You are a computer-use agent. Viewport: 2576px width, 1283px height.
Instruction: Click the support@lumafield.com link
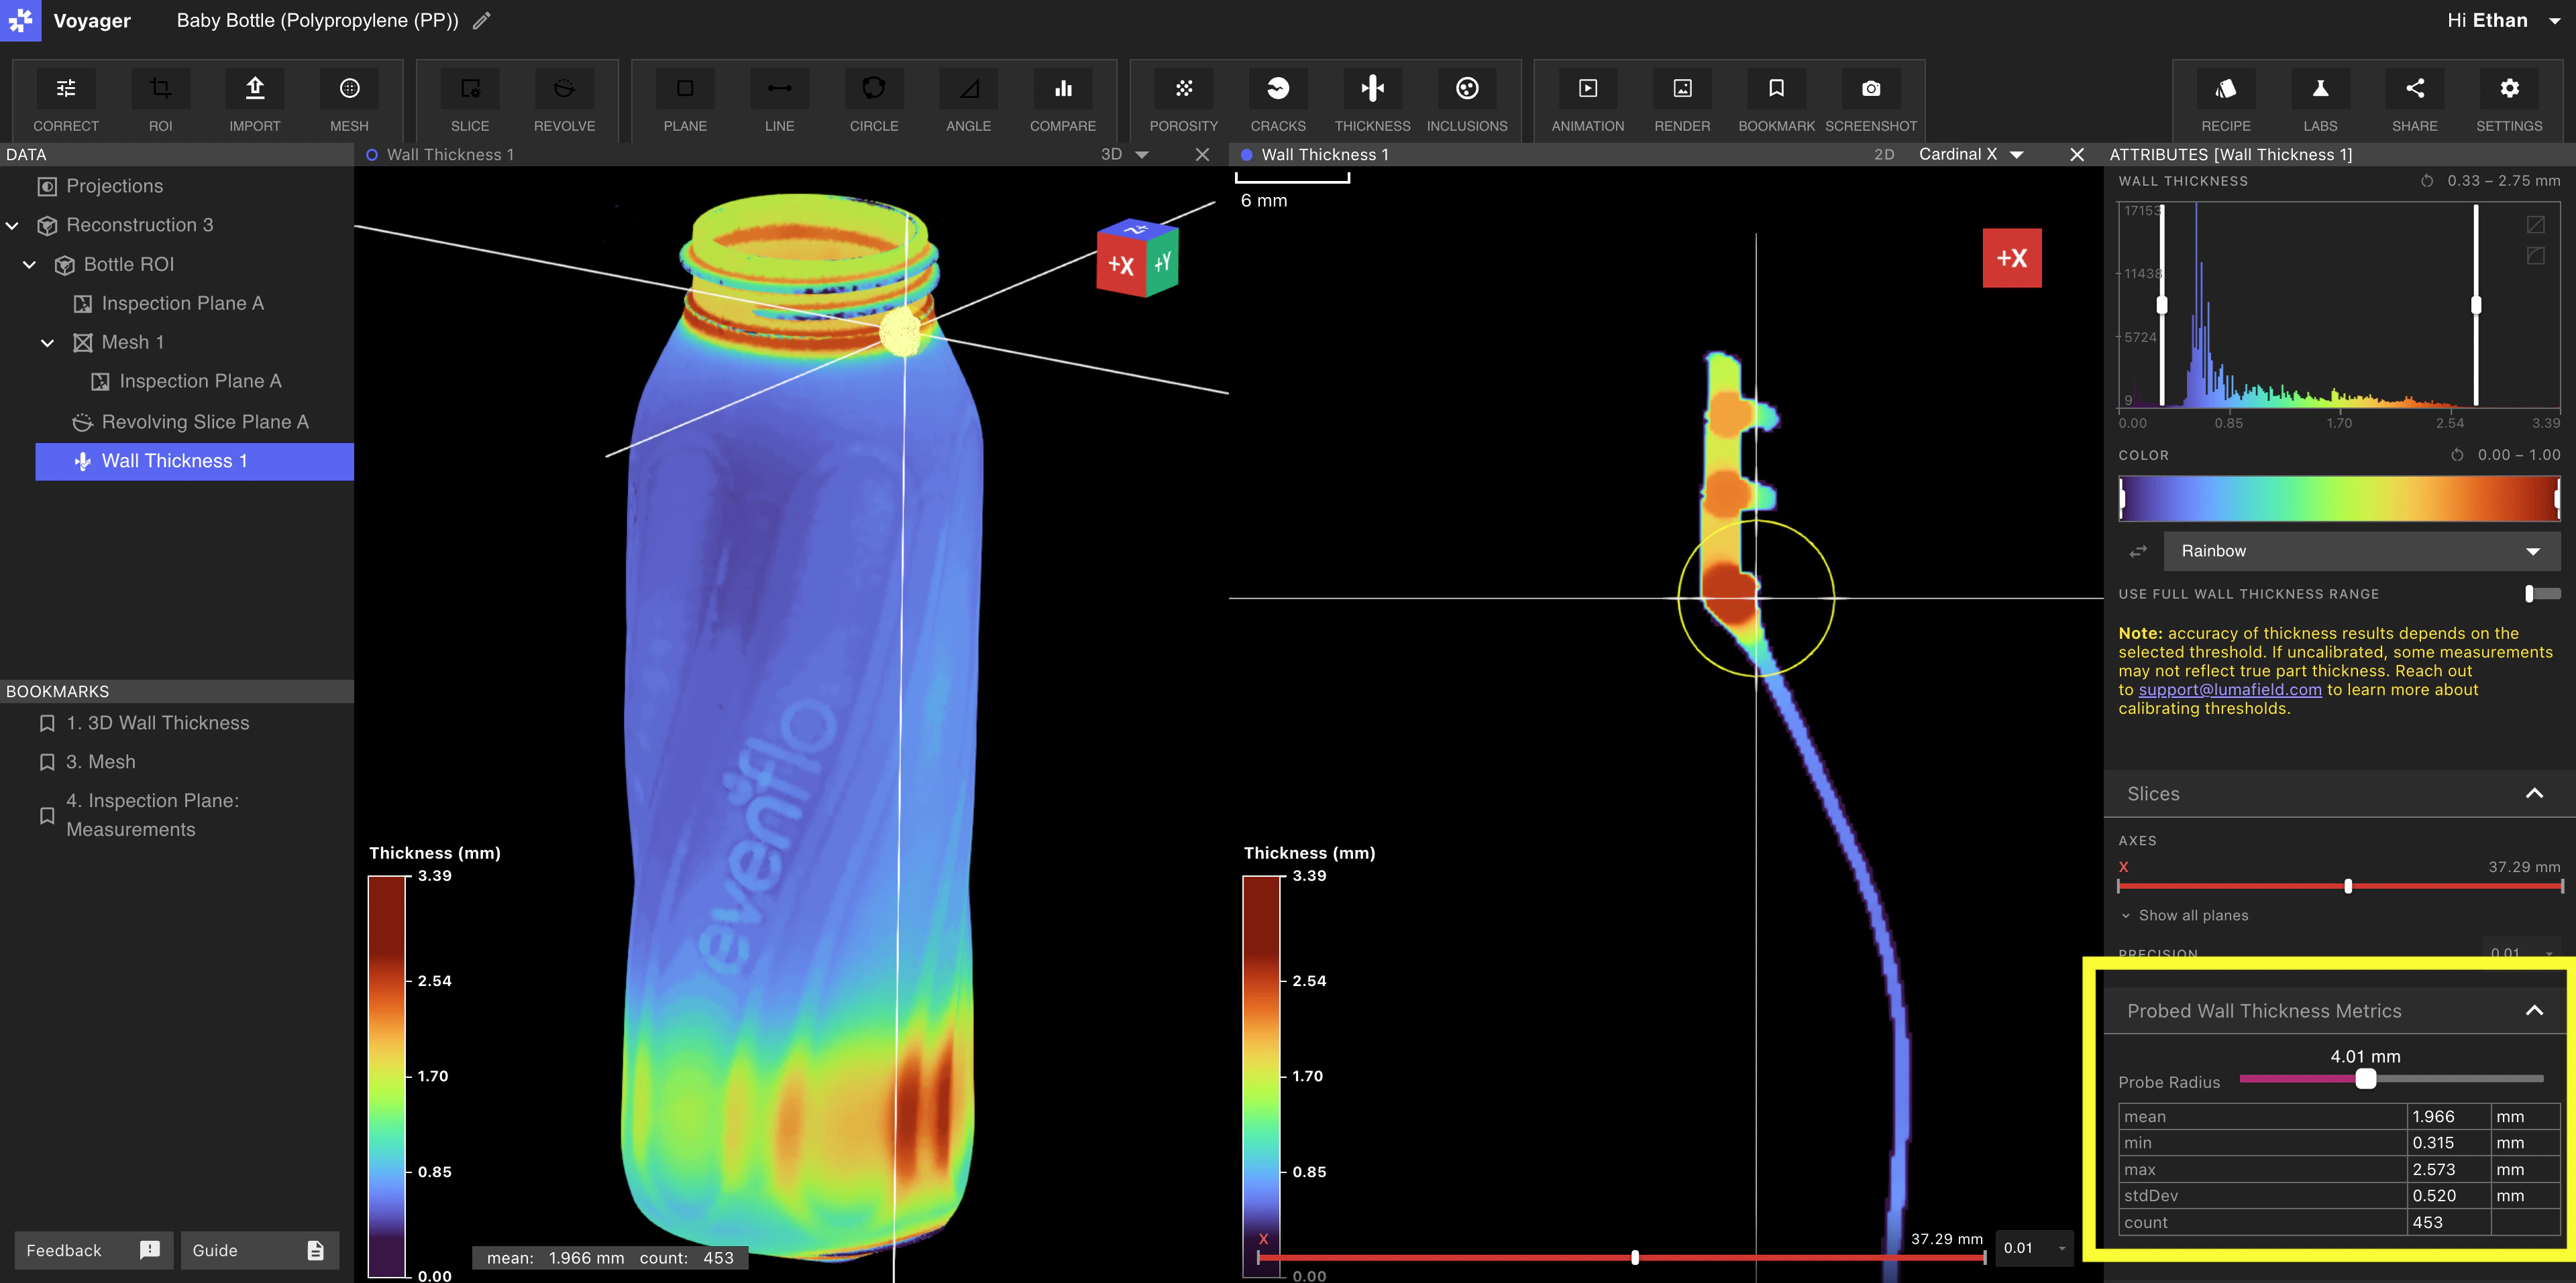coord(2229,690)
